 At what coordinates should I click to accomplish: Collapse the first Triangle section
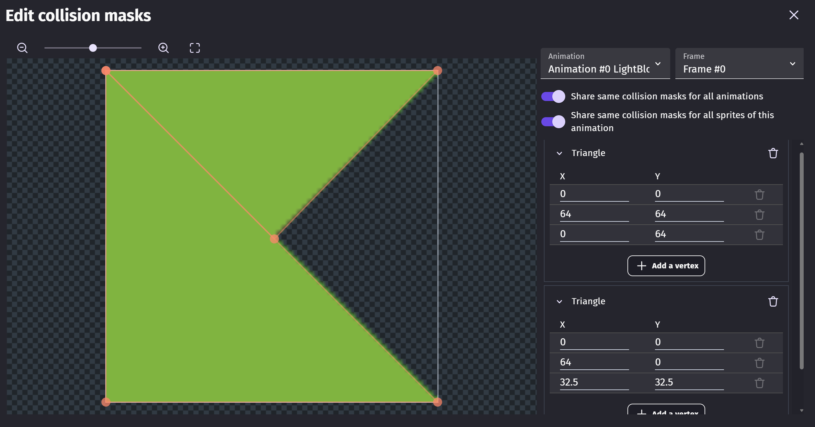pyautogui.click(x=559, y=153)
